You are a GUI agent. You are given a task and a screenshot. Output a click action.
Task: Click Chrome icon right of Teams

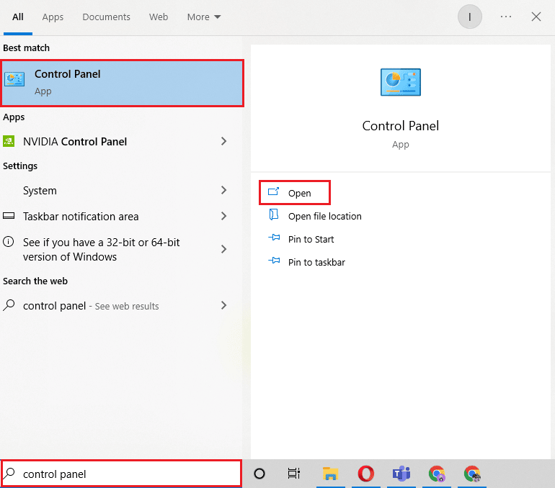pos(437,474)
